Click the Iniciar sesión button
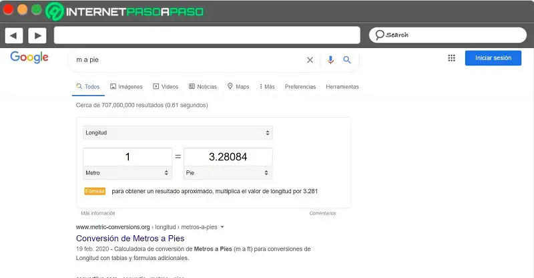 [493, 58]
